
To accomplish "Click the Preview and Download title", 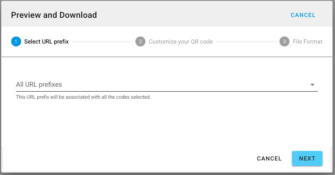I will point(54,15).
